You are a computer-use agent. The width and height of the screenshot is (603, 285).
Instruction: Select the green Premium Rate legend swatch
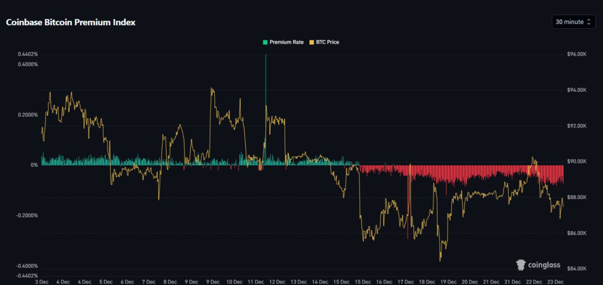pos(265,42)
